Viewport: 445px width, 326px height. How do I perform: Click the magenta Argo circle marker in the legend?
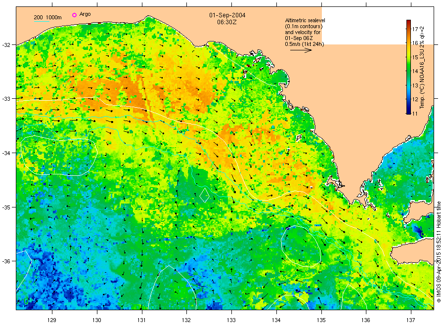click(x=74, y=15)
